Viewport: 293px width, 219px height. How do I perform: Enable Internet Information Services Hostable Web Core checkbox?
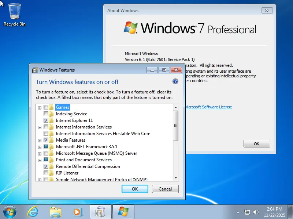tap(46, 133)
